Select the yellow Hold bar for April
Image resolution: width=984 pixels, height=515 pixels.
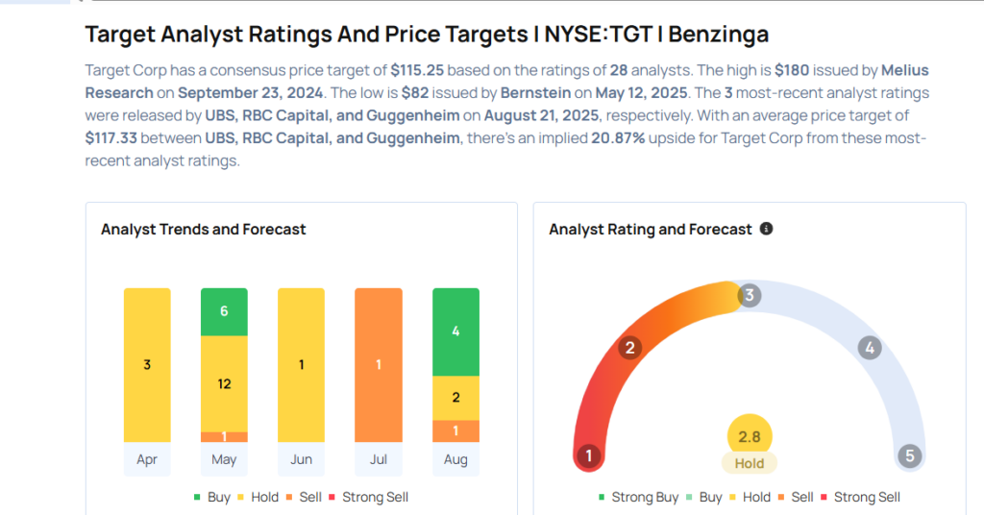(147, 365)
